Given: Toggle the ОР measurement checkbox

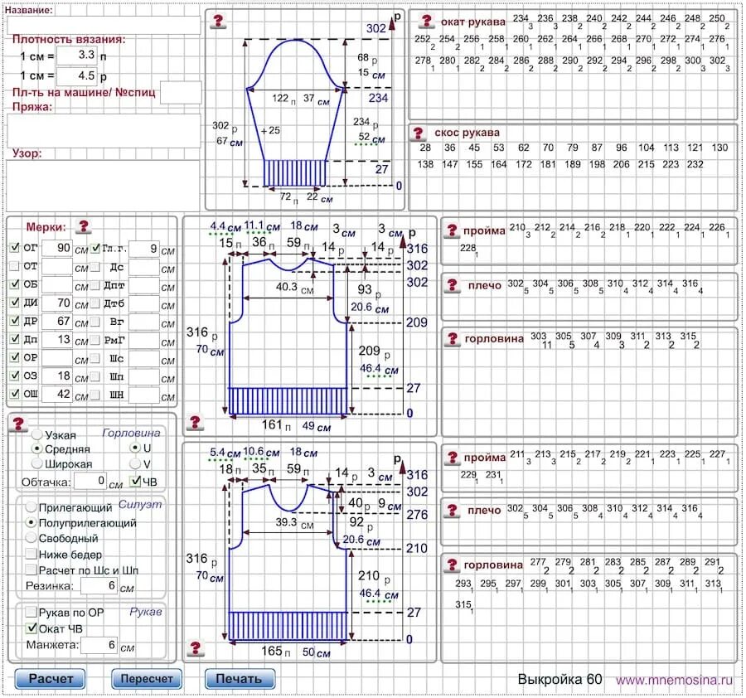Looking at the screenshot, I should (15, 356).
